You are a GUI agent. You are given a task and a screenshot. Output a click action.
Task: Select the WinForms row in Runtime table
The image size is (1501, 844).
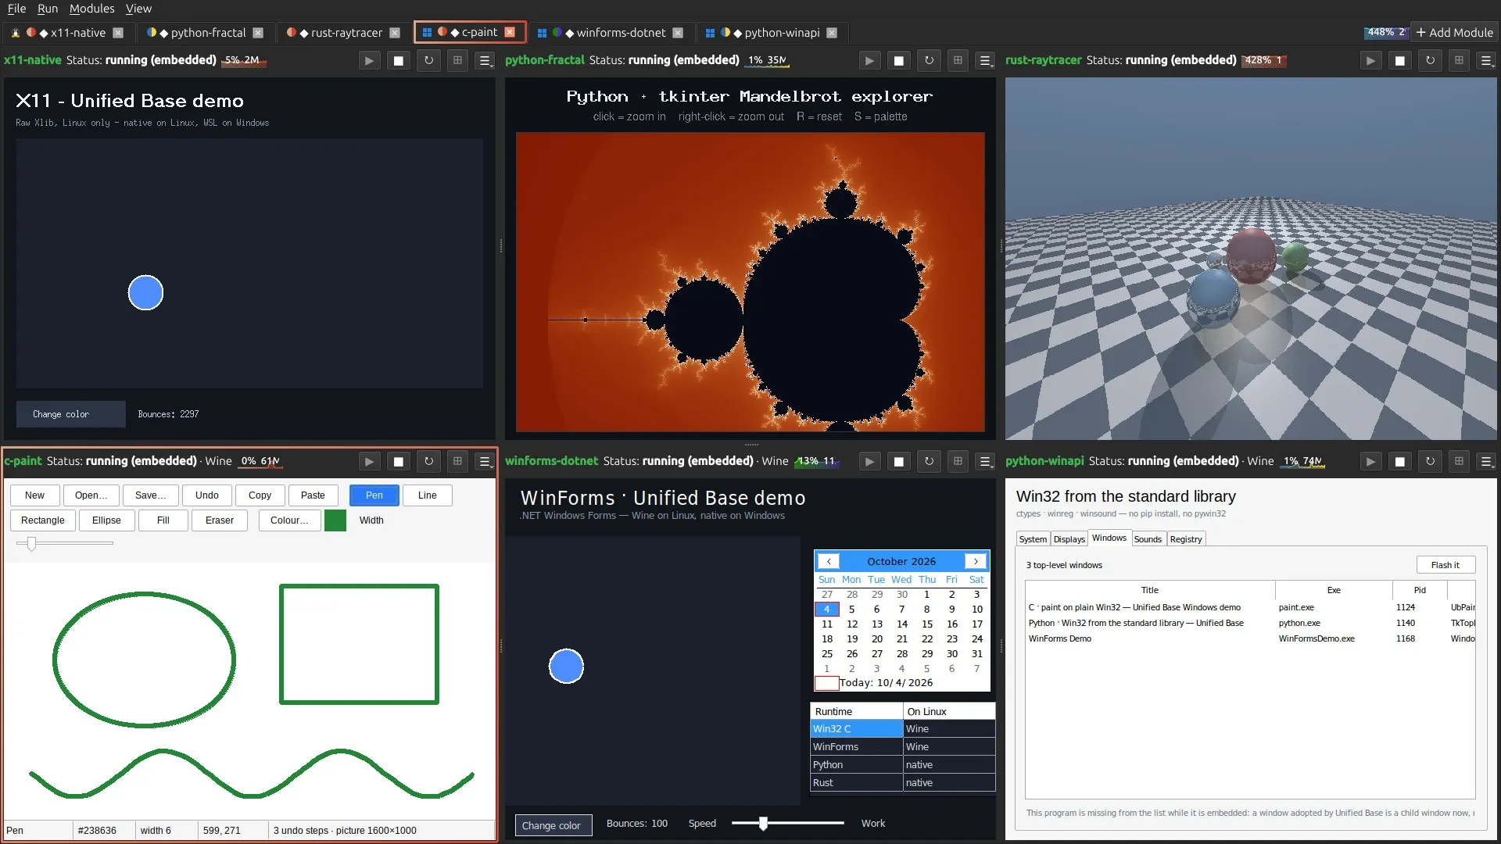[x=903, y=747]
